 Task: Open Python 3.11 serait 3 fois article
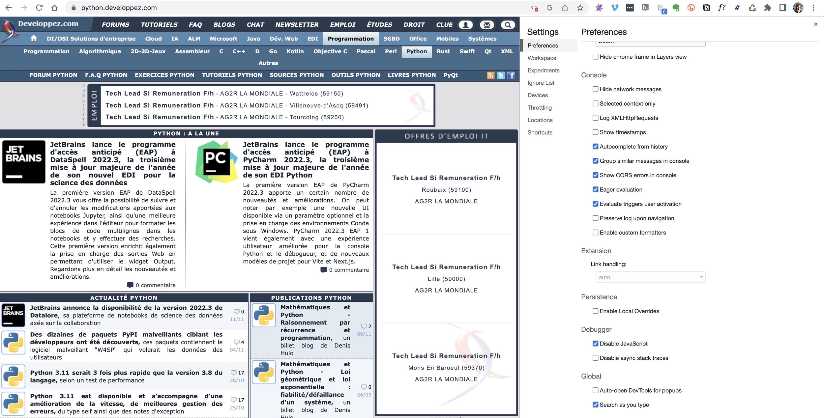[126, 373]
